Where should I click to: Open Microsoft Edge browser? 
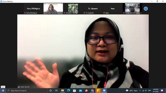pos(68,91)
